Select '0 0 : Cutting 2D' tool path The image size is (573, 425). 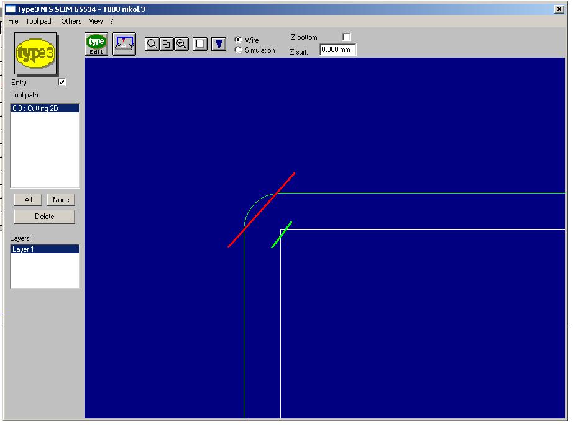pos(45,109)
